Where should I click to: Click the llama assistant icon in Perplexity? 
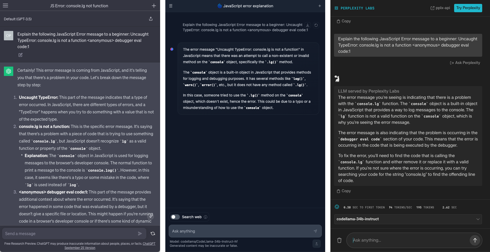pos(337,79)
